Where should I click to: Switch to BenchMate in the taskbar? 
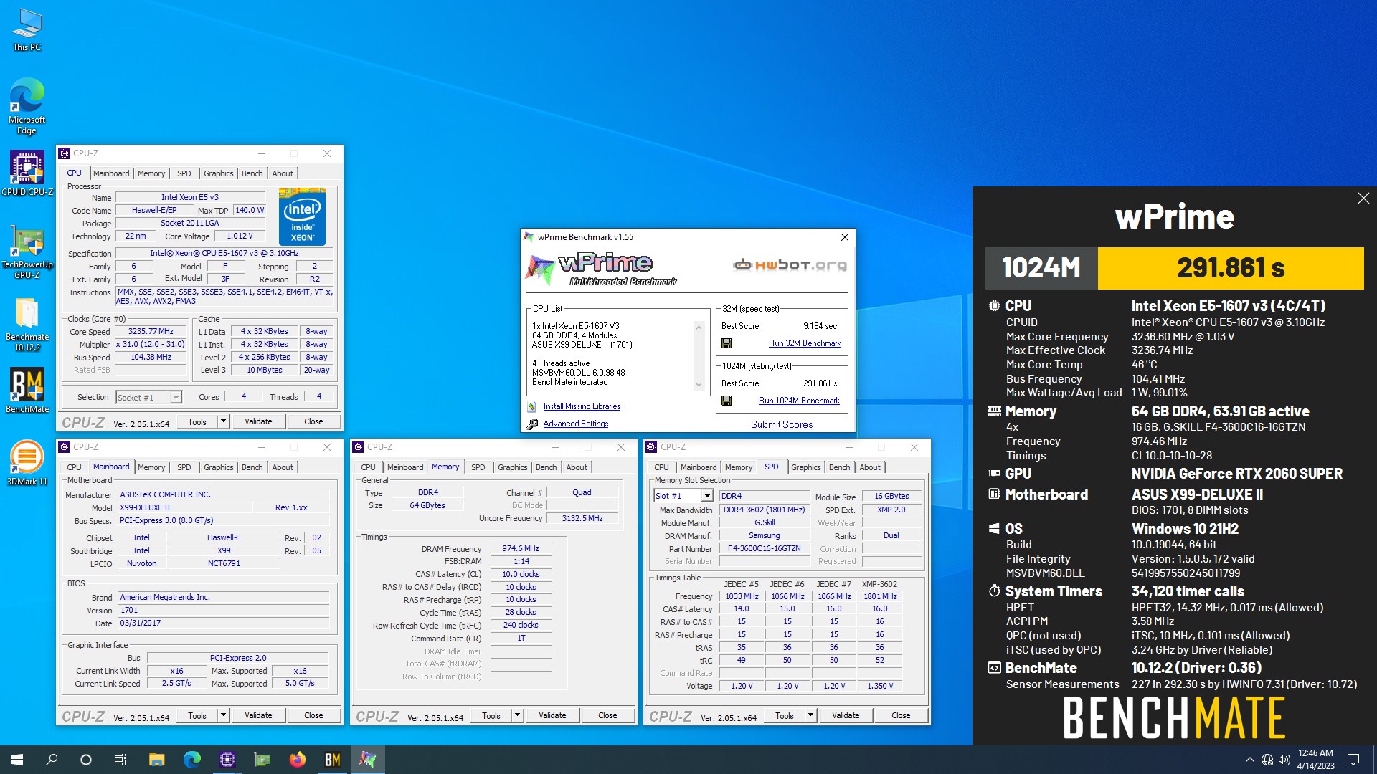(x=332, y=760)
